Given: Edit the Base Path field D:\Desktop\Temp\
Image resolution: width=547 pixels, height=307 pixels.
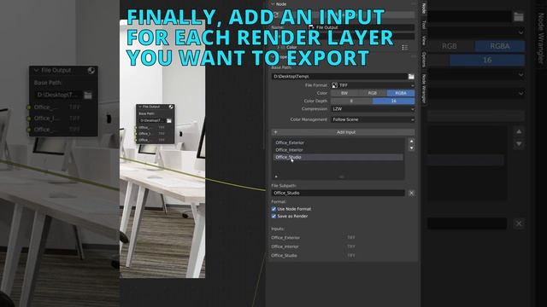Looking at the screenshot, I should (x=339, y=76).
